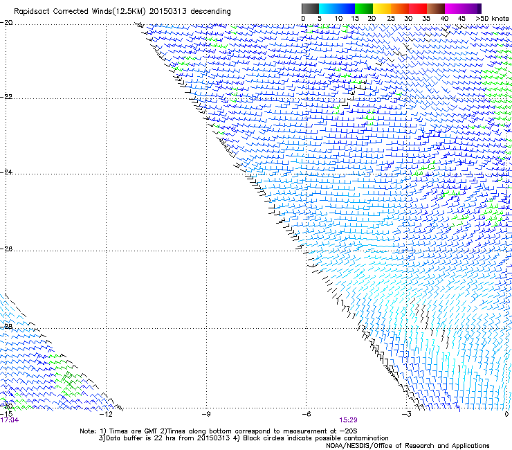
Task: Click the legend label '25'
Action: 391,19
